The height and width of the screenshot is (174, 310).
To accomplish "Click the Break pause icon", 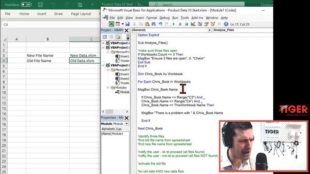I will point(180,24).
